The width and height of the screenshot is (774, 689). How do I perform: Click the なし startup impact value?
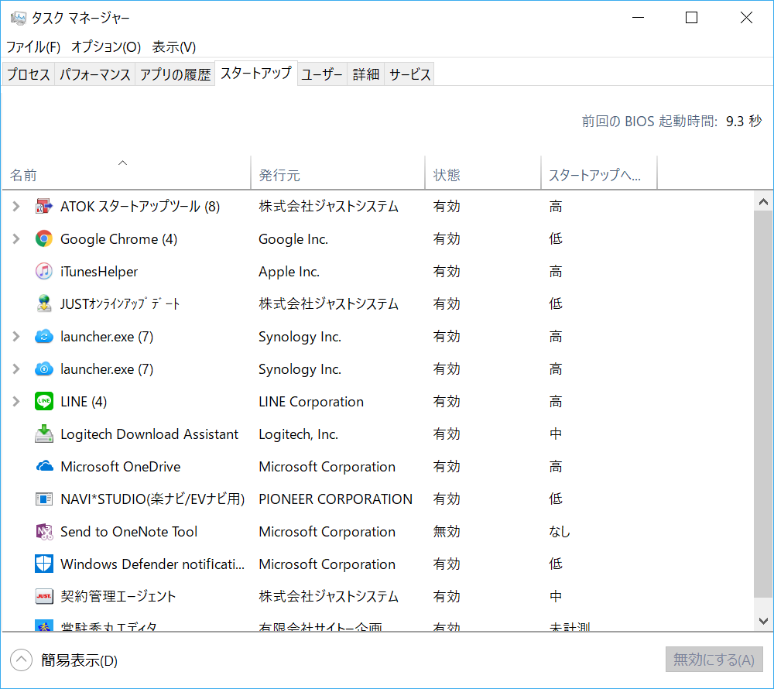coord(560,532)
